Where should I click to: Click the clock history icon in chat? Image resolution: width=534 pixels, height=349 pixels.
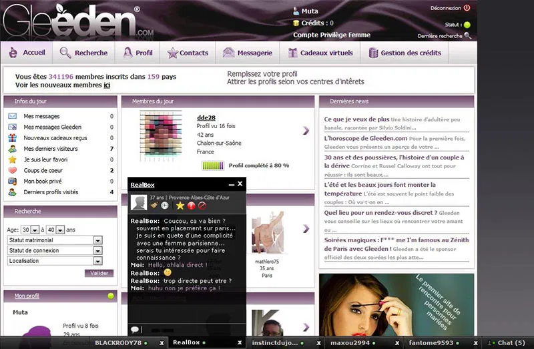[x=165, y=206]
